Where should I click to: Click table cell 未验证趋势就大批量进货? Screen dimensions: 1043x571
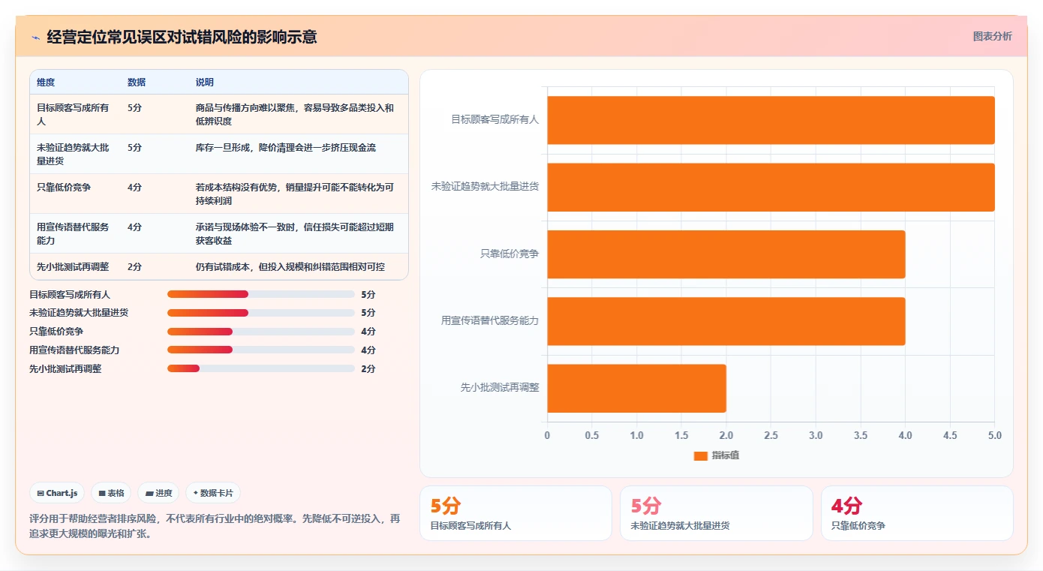tap(74, 154)
